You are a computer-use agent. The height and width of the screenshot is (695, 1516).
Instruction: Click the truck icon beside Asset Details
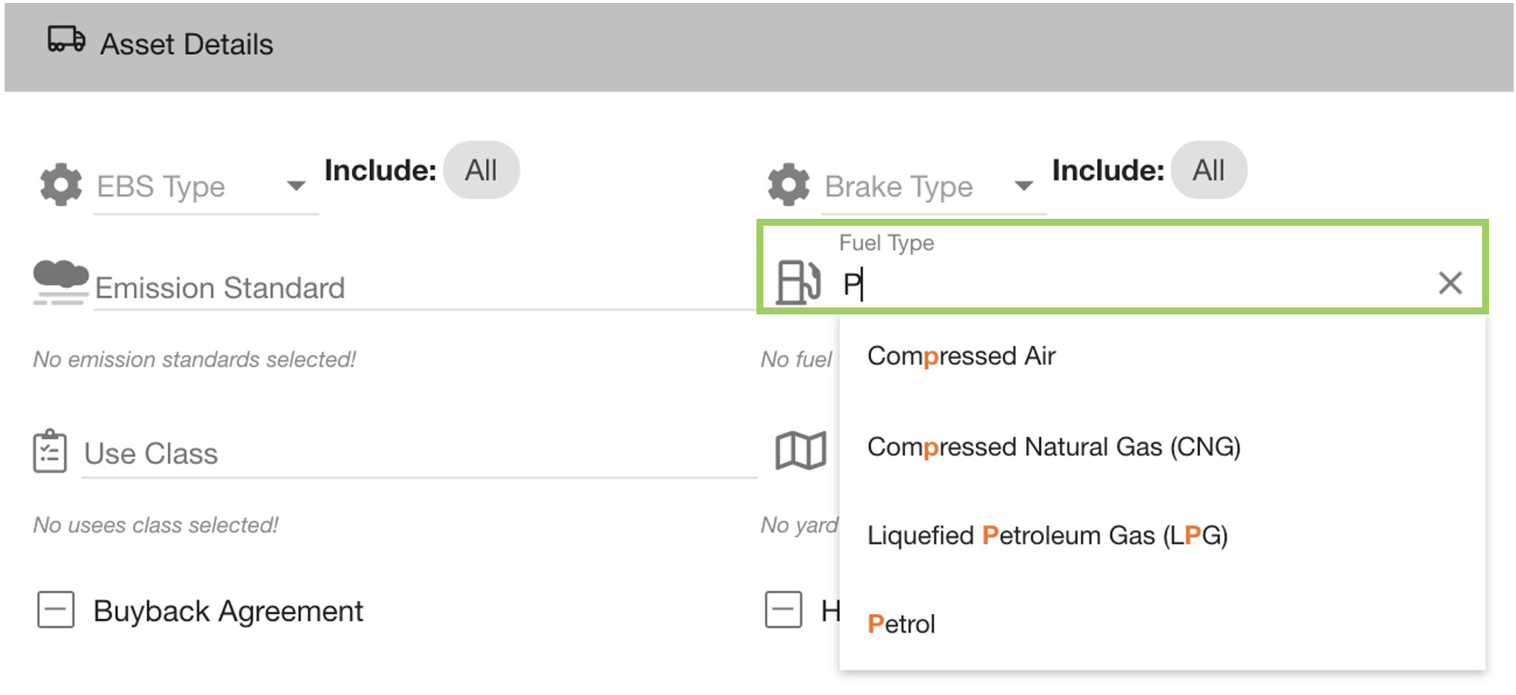click(66, 39)
